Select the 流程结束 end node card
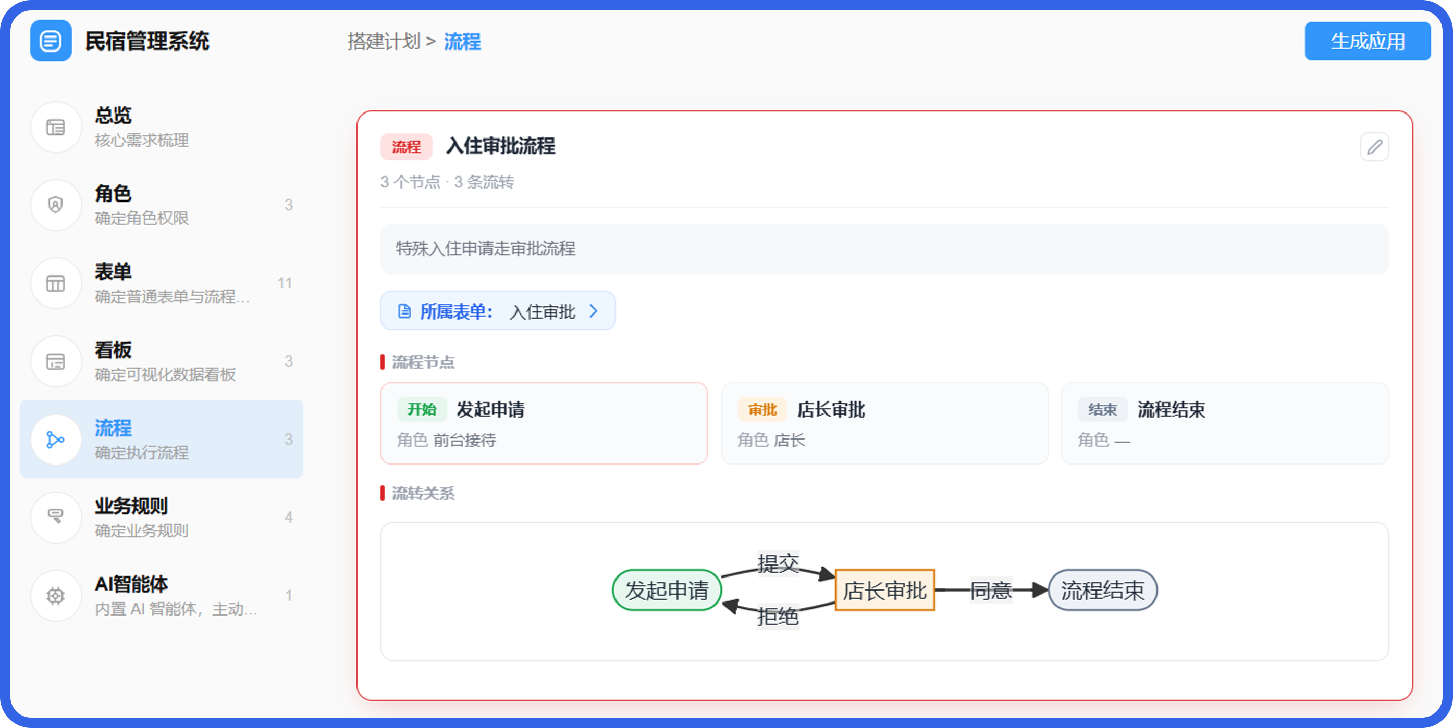This screenshot has height=728, width=1453. 1225,423
